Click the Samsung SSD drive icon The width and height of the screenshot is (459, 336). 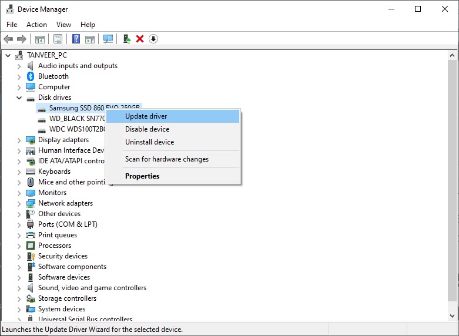pos(42,109)
